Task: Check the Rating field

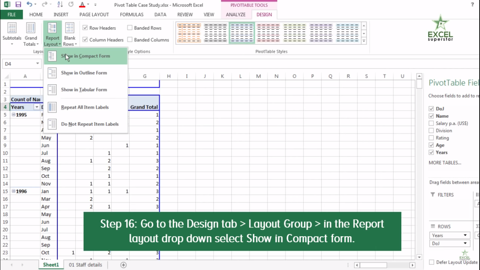Action: point(431,138)
